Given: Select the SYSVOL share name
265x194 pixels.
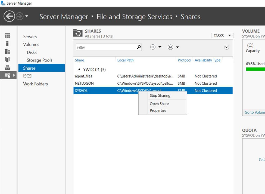Looking at the screenshot, I should click(81, 91).
